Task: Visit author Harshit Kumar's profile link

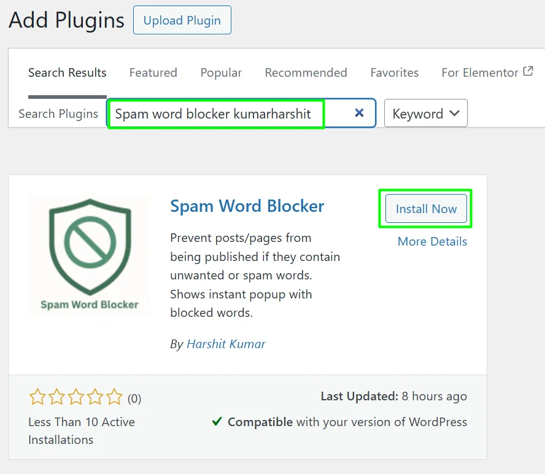Action: click(x=226, y=344)
